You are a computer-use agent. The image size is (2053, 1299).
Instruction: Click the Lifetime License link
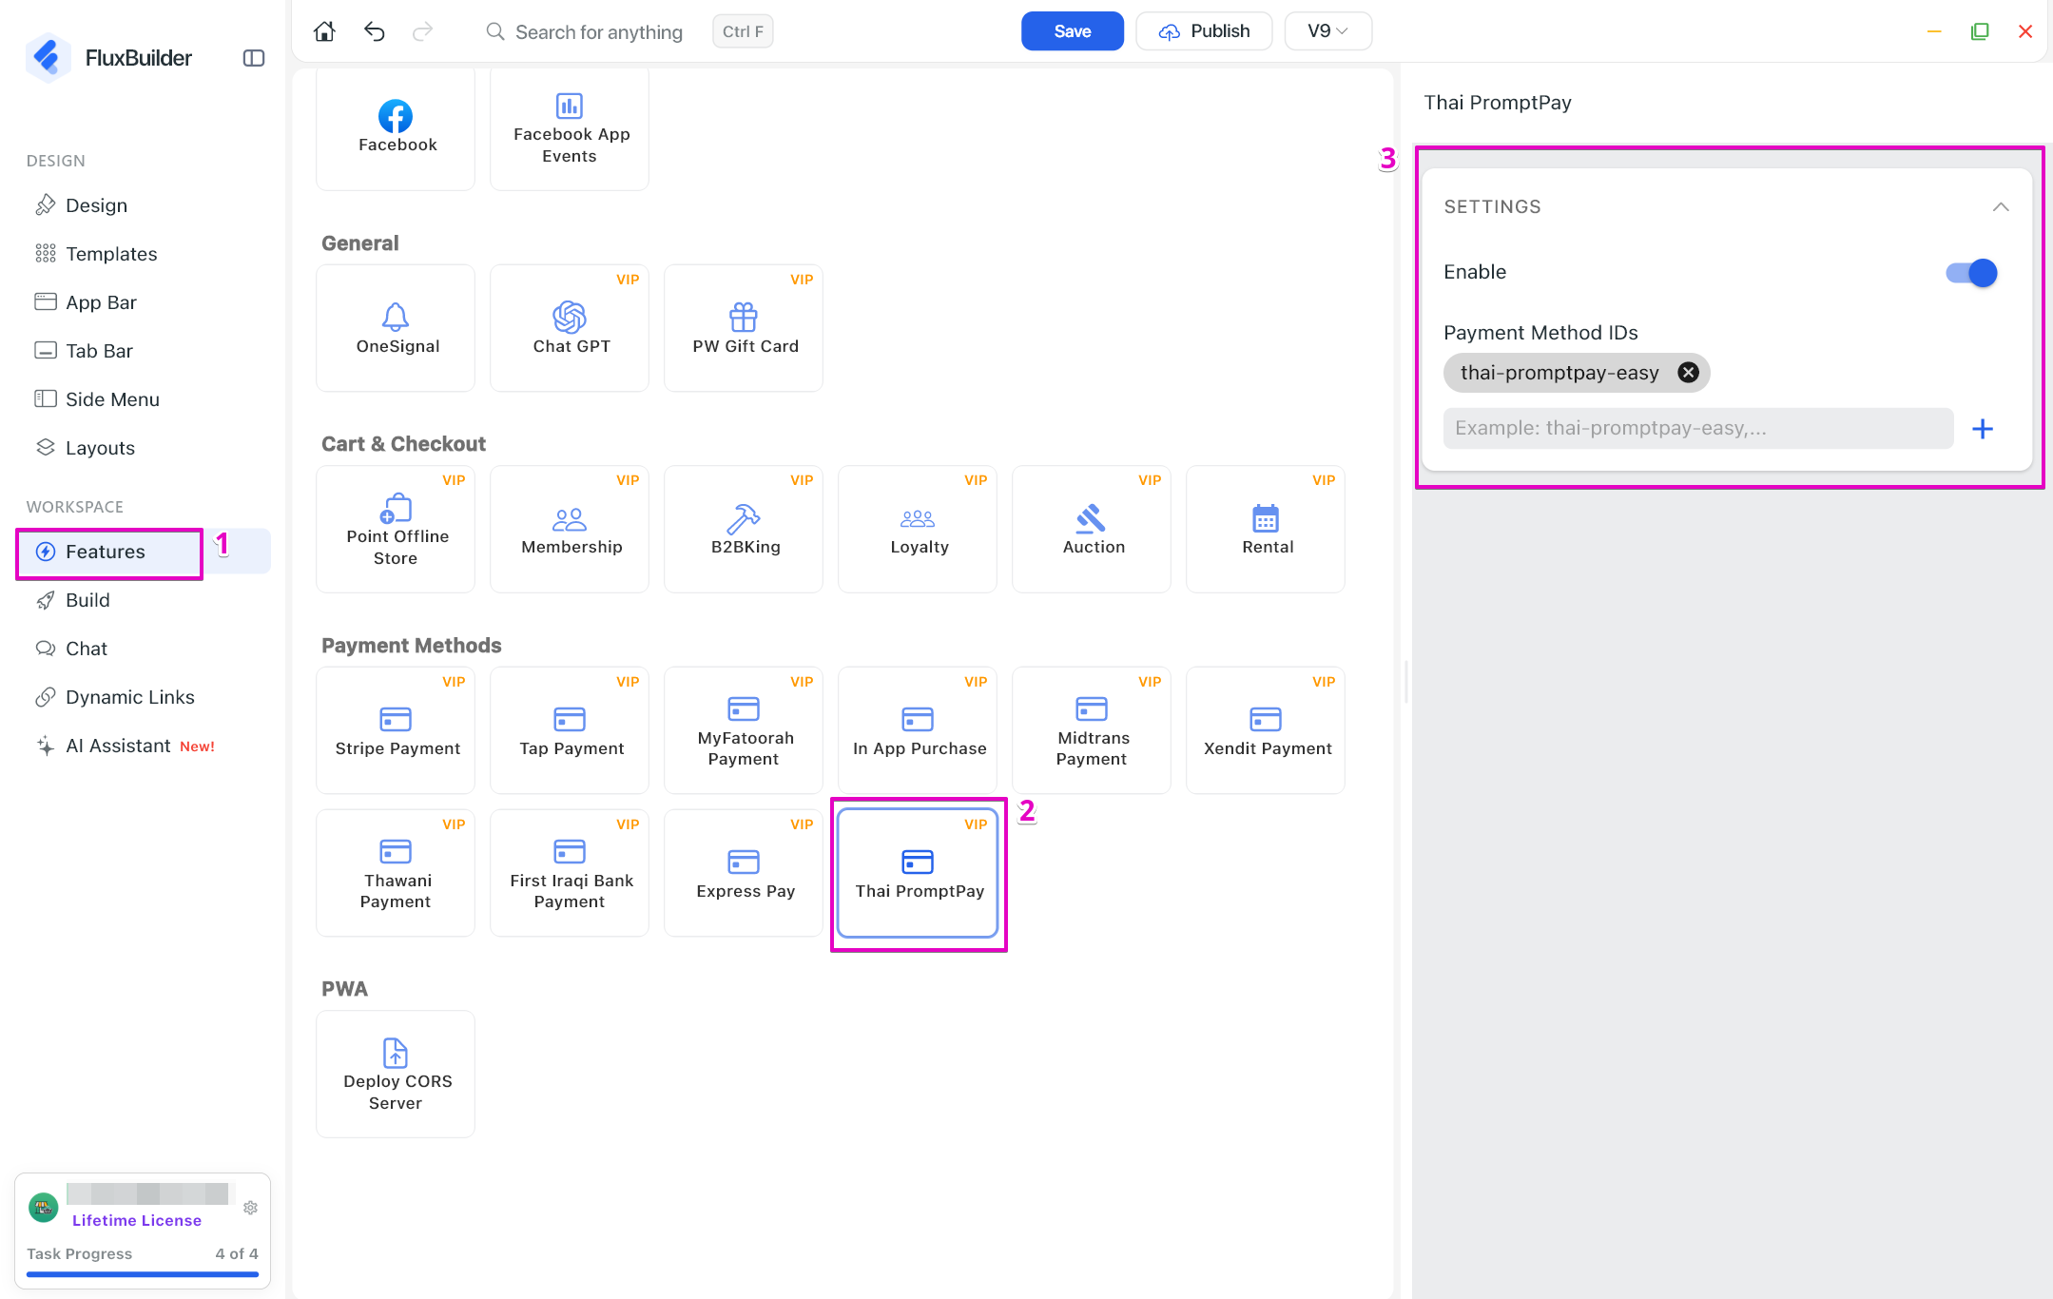[x=137, y=1220]
